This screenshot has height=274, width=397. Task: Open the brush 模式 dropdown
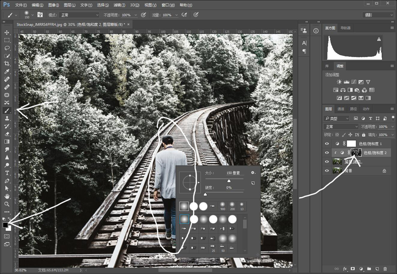(x=79, y=15)
